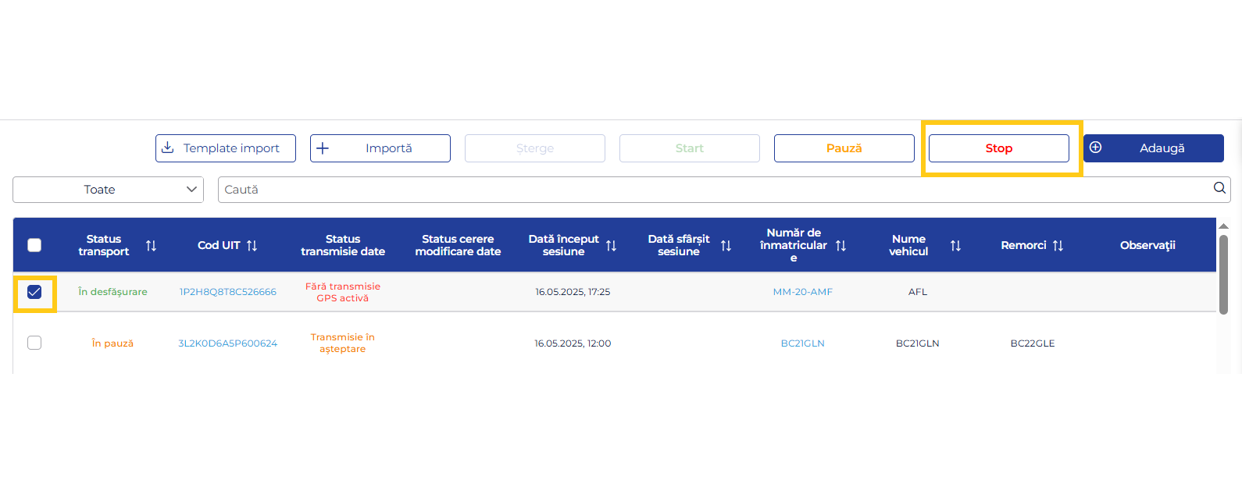Sort by Număr de înmatriculare arrows
This screenshot has height=491, width=1242.
[840, 246]
